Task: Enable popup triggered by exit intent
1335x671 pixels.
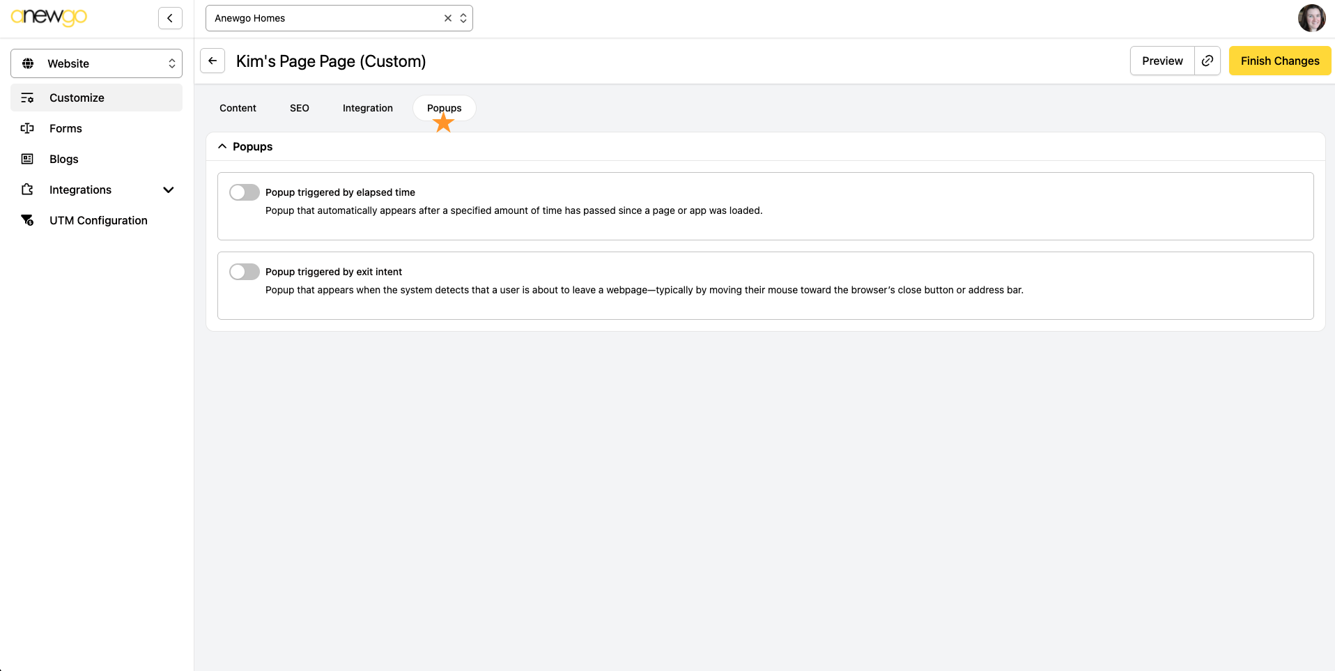Action: tap(245, 272)
